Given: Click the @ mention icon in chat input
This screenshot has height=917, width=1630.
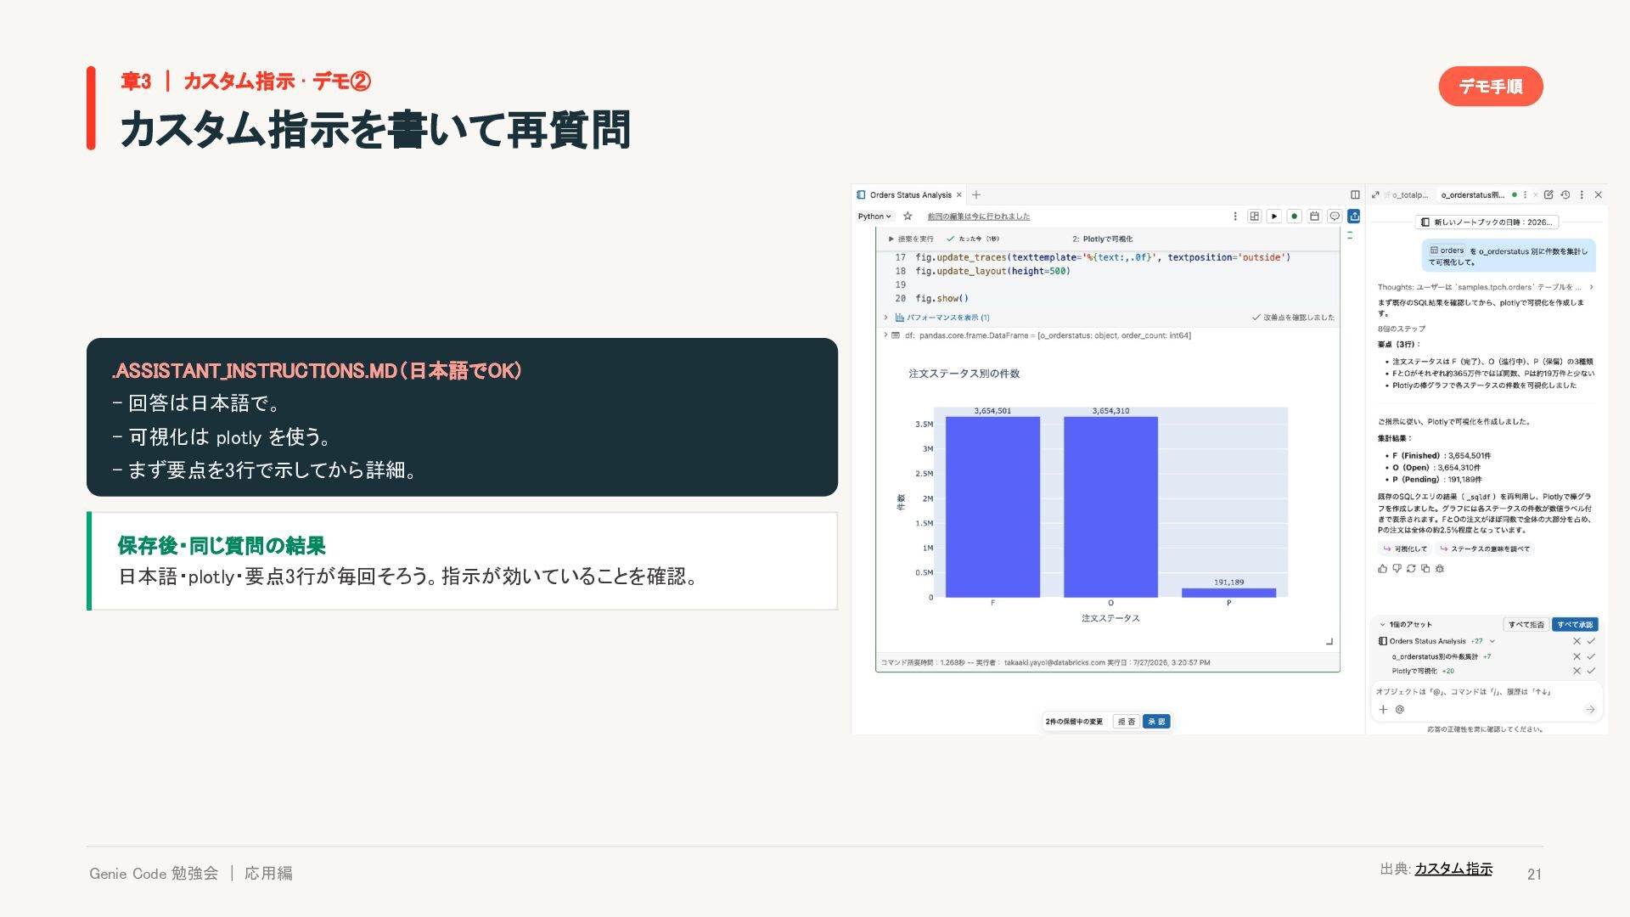Looking at the screenshot, I should (1400, 710).
